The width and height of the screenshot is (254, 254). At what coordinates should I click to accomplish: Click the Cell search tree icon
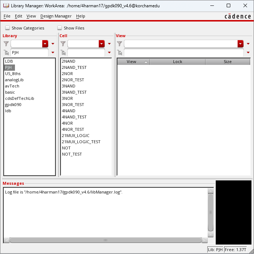pyautogui.click(x=63, y=52)
